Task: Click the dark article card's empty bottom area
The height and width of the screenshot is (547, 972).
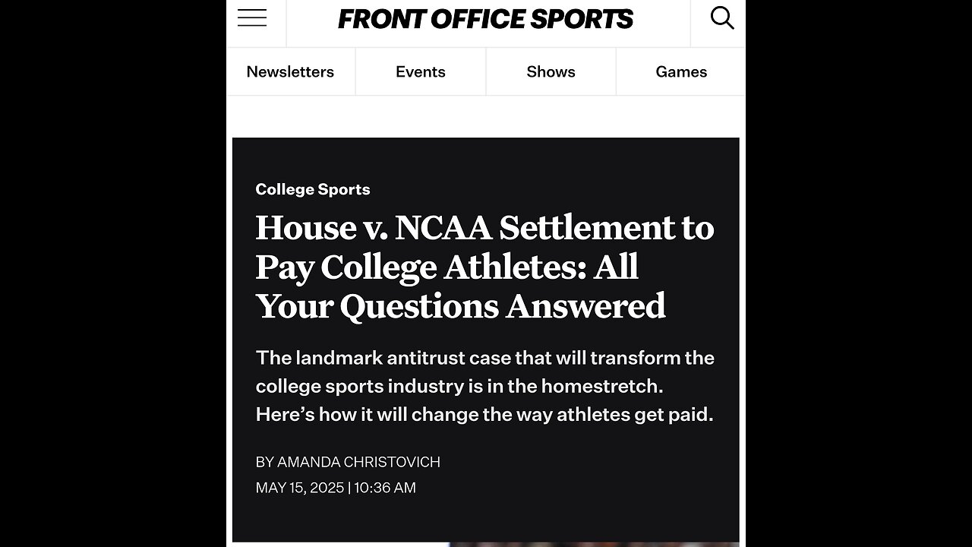Action: 486,520
